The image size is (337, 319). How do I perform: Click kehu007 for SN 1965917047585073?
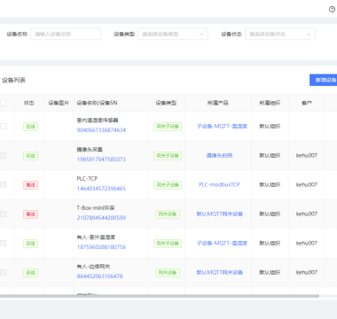point(307,155)
